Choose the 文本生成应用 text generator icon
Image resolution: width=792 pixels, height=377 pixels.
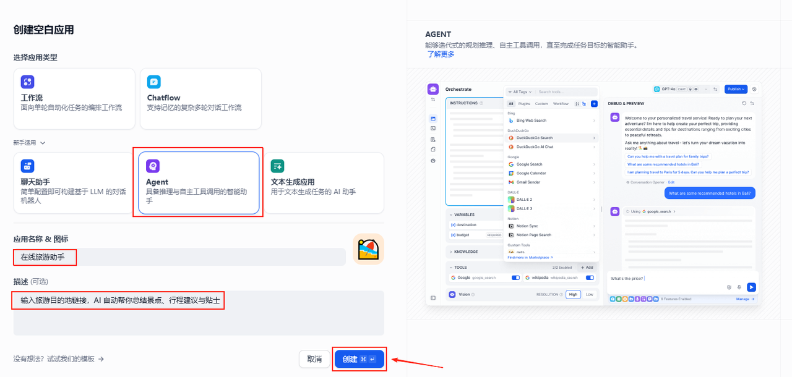(x=278, y=166)
